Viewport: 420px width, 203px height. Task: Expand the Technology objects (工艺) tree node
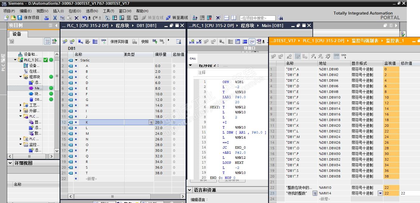pyautogui.click(x=21, y=105)
